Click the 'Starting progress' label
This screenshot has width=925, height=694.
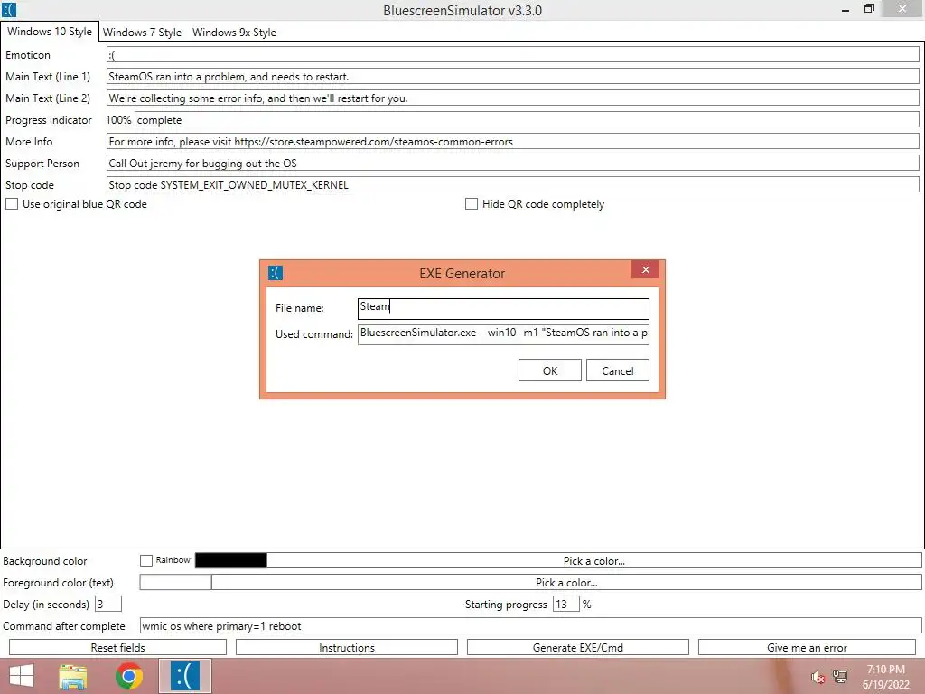tap(506, 605)
